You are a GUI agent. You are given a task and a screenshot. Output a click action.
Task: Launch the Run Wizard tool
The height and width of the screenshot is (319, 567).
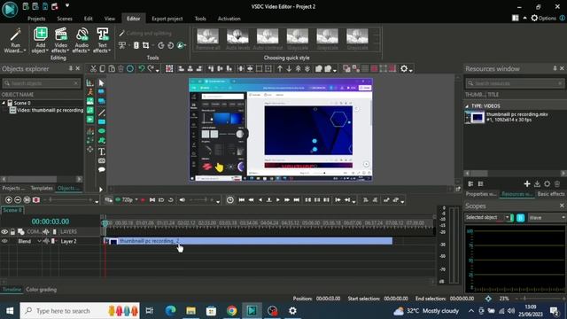[x=15, y=40]
